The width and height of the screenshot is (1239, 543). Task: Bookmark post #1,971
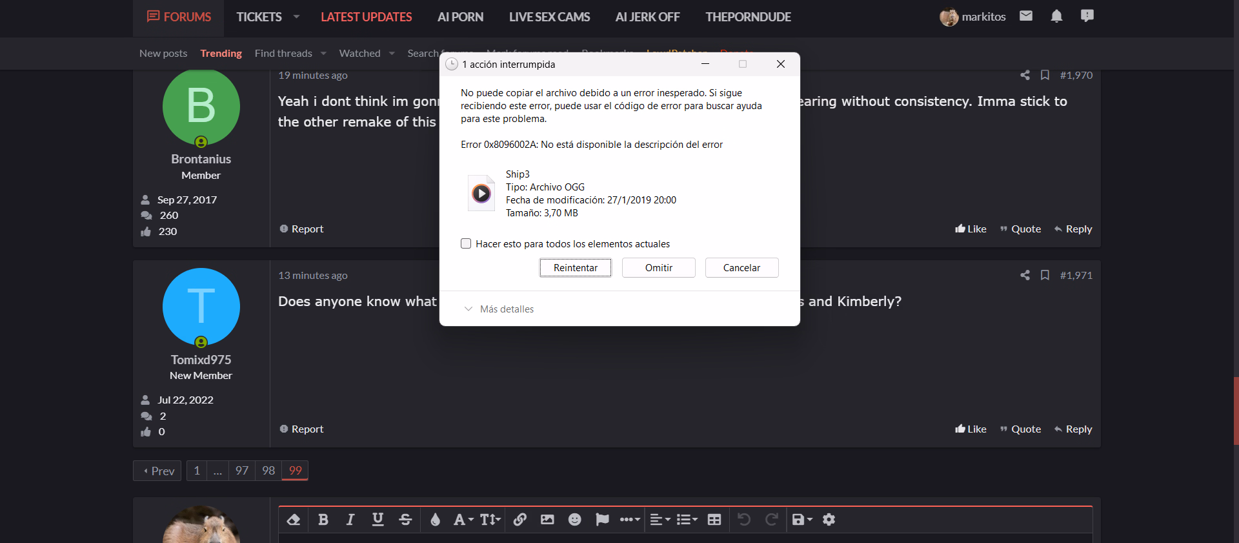coord(1045,276)
